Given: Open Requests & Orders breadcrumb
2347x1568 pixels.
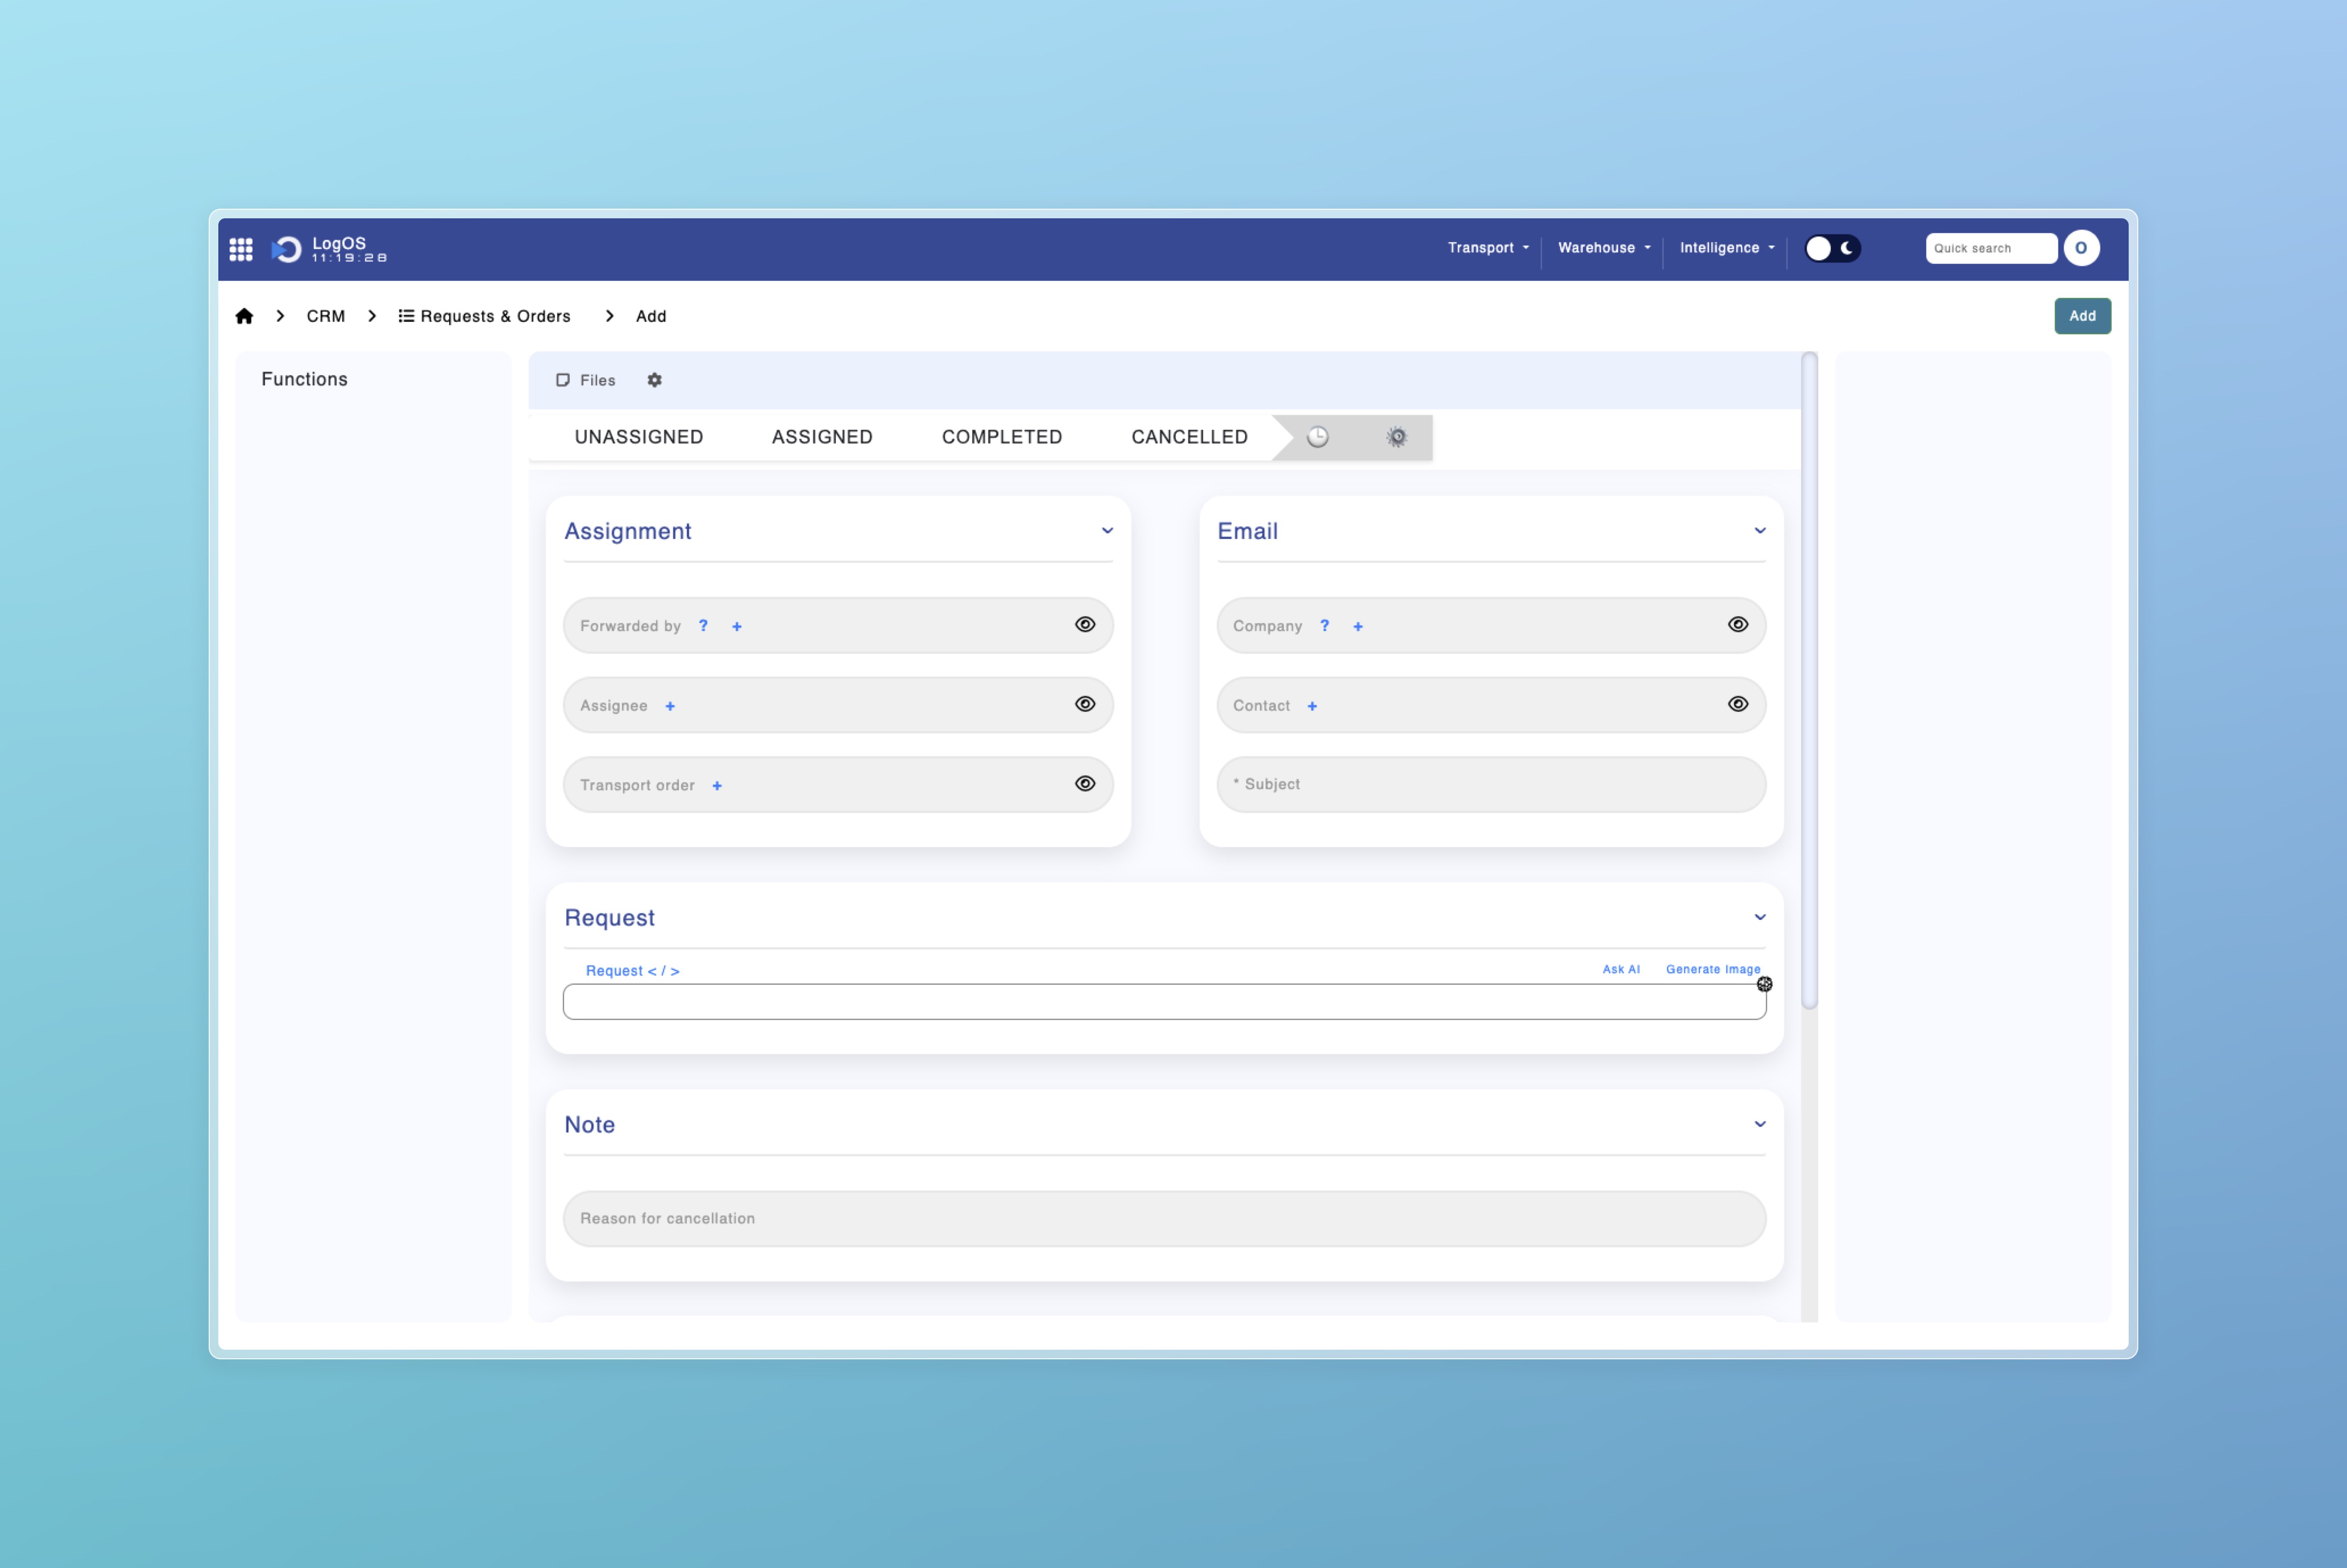Looking at the screenshot, I should coord(484,316).
